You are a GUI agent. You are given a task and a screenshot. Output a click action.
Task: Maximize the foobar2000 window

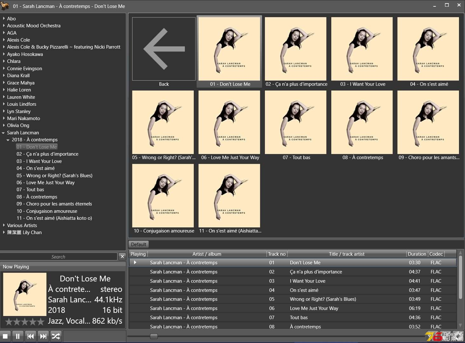tap(447, 5)
